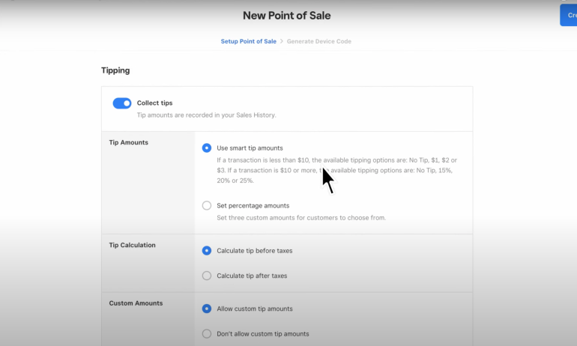Click the smart tip amounts description paragraph
This screenshot has height=346, width=577.
click(x=336, y=170)
